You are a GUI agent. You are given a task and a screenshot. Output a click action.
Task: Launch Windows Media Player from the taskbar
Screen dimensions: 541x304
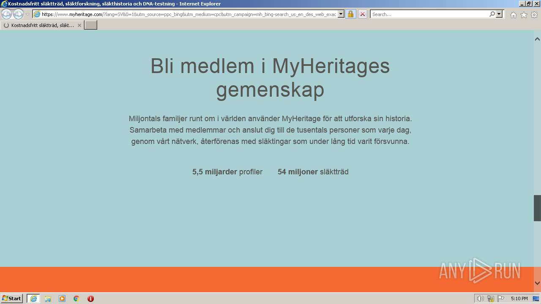click(62, 299)
